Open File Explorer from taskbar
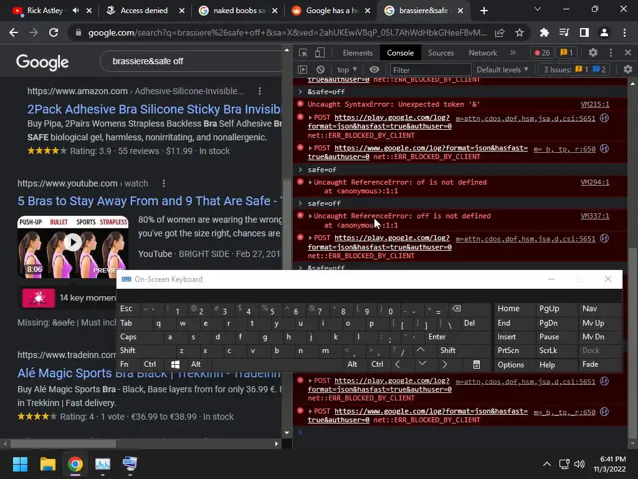638x479 pixels. coord(47,464)
